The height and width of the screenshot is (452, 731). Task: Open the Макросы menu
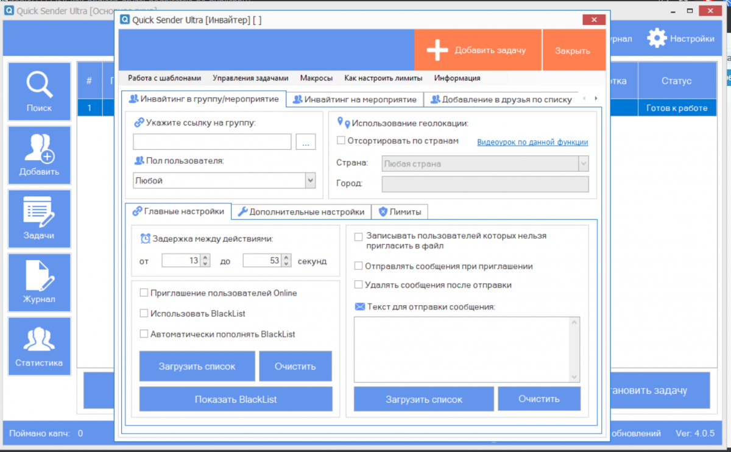[x=316, y=78]
